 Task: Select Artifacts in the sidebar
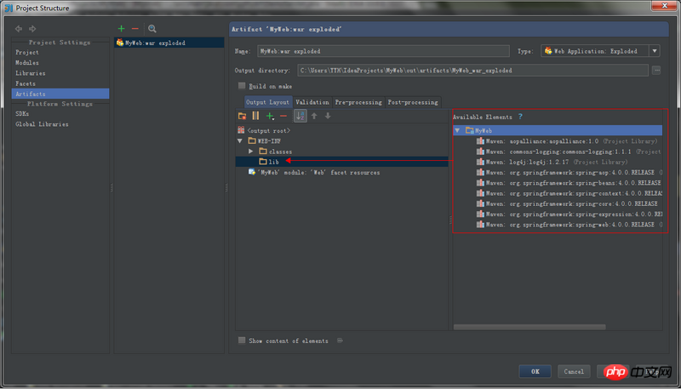click(60, 94)
